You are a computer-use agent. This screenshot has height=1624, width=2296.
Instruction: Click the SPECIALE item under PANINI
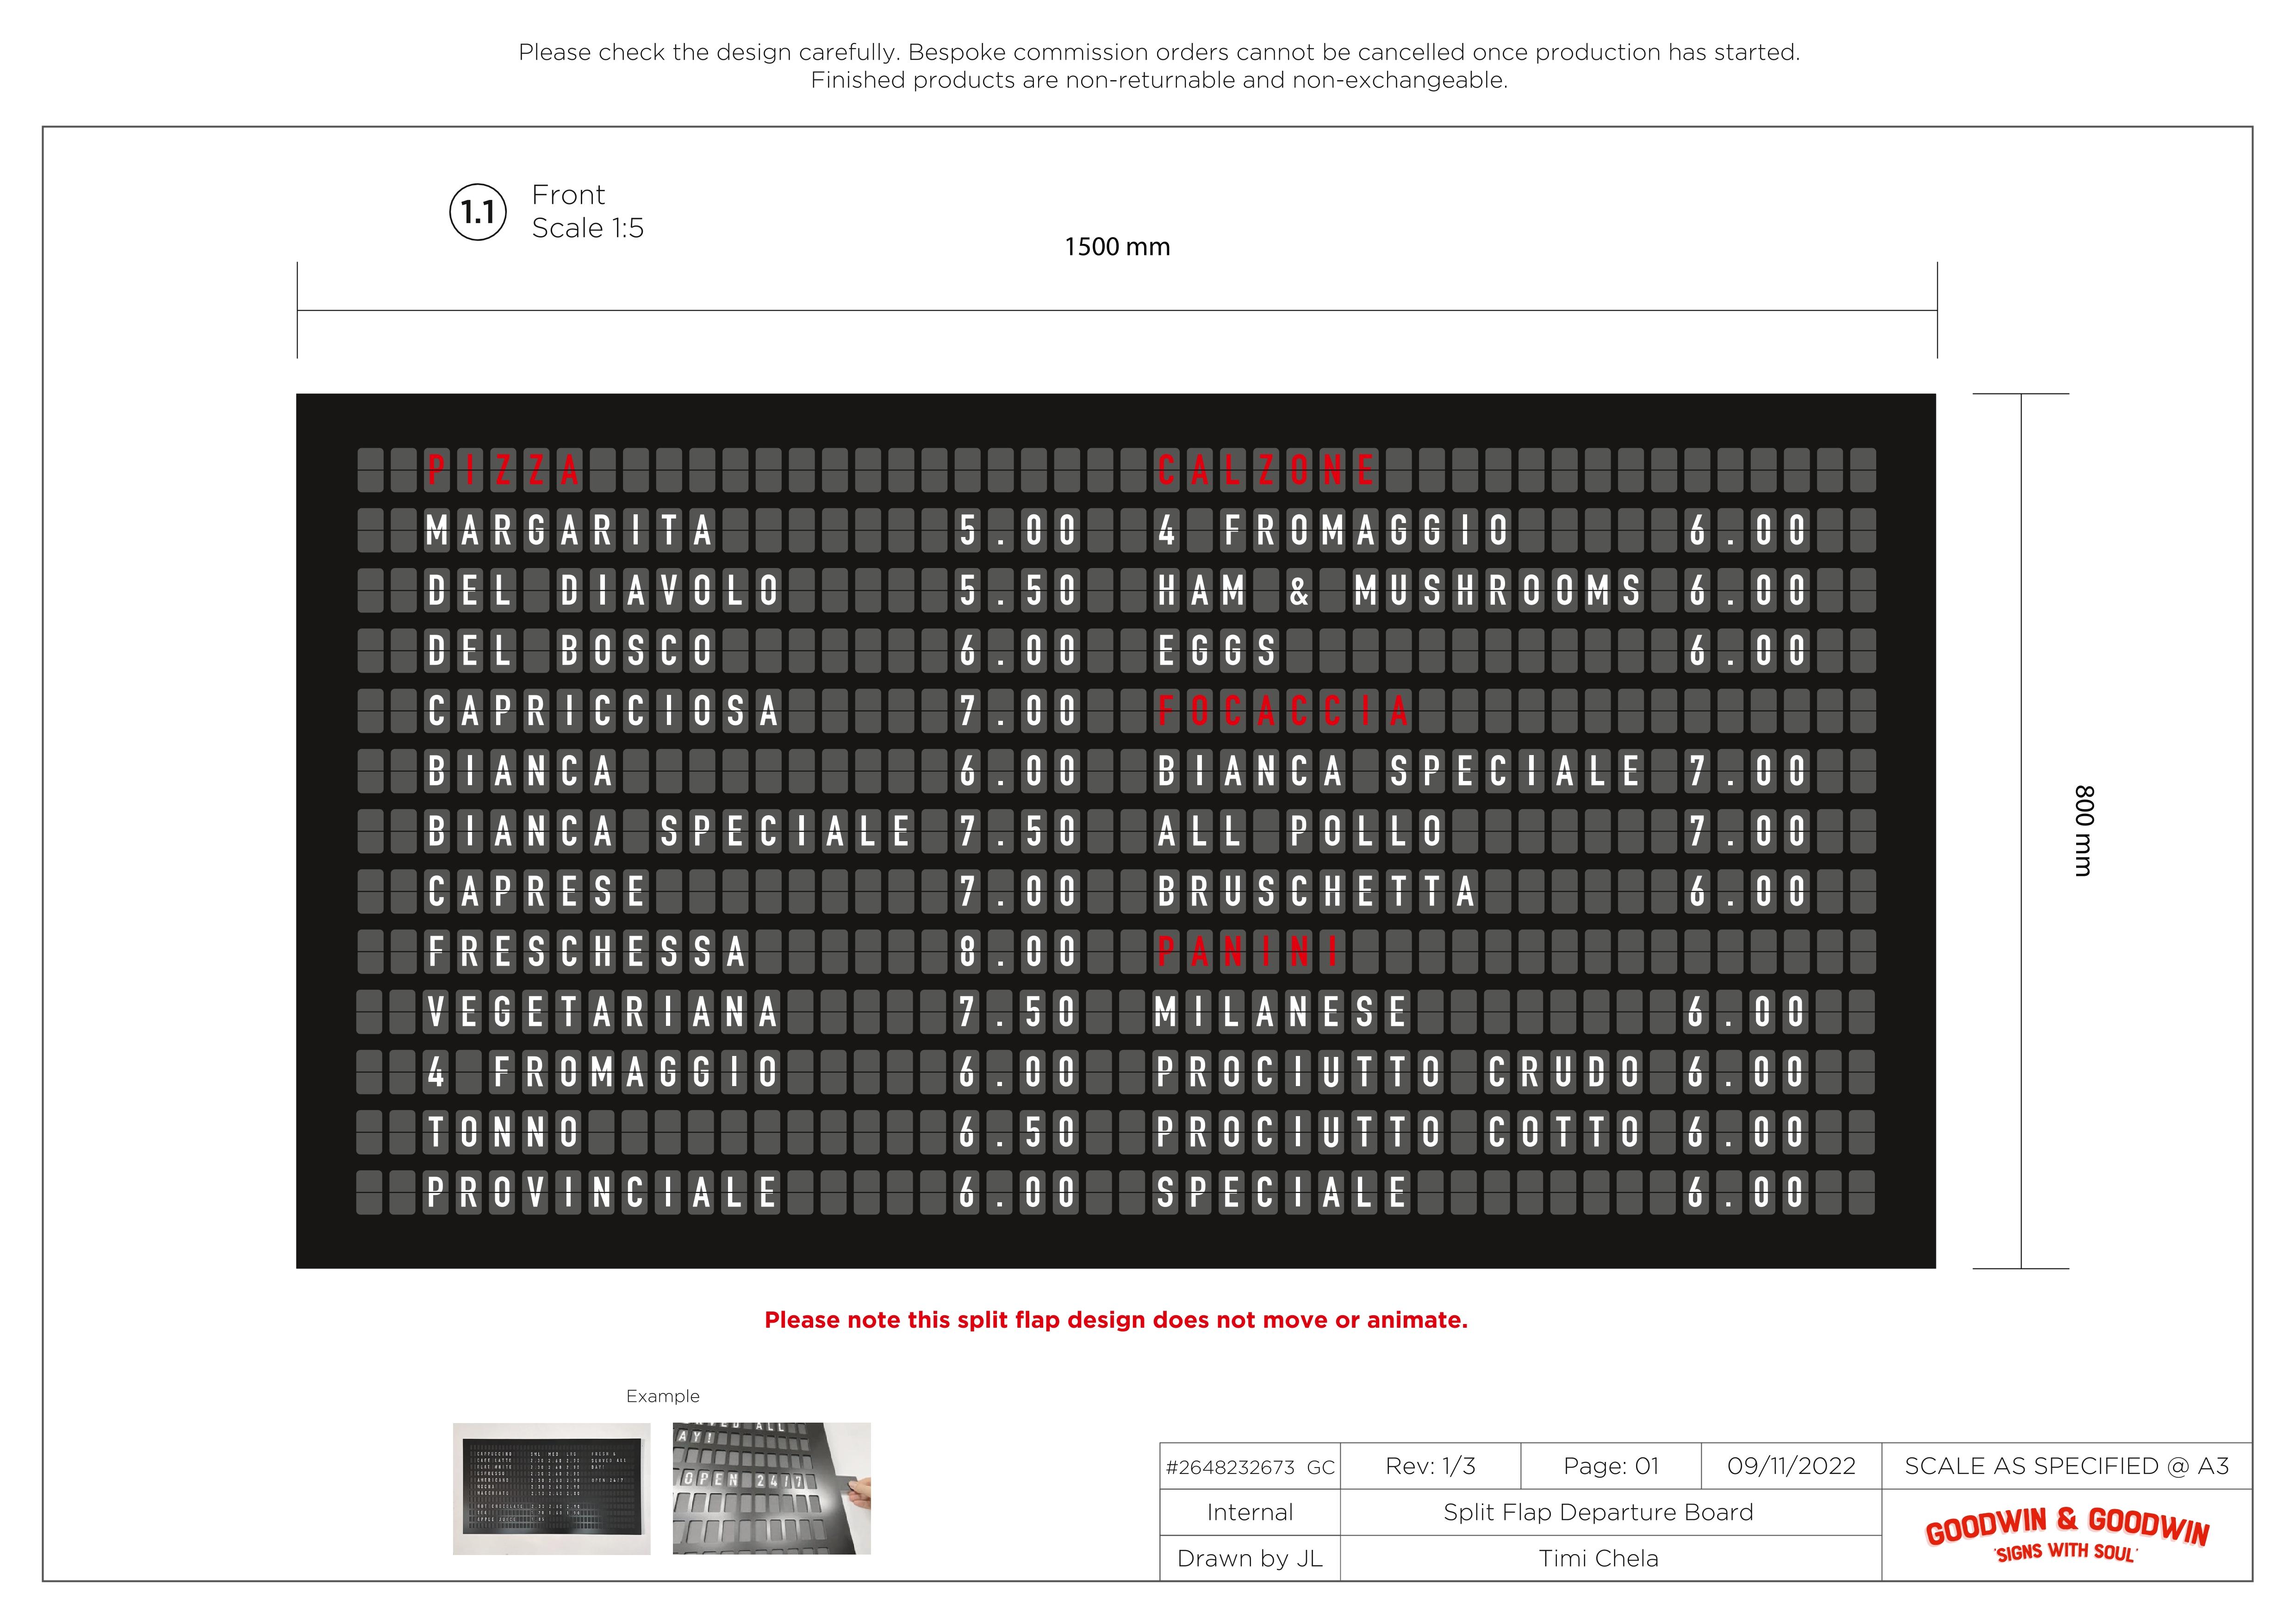pos(1282,1192)
